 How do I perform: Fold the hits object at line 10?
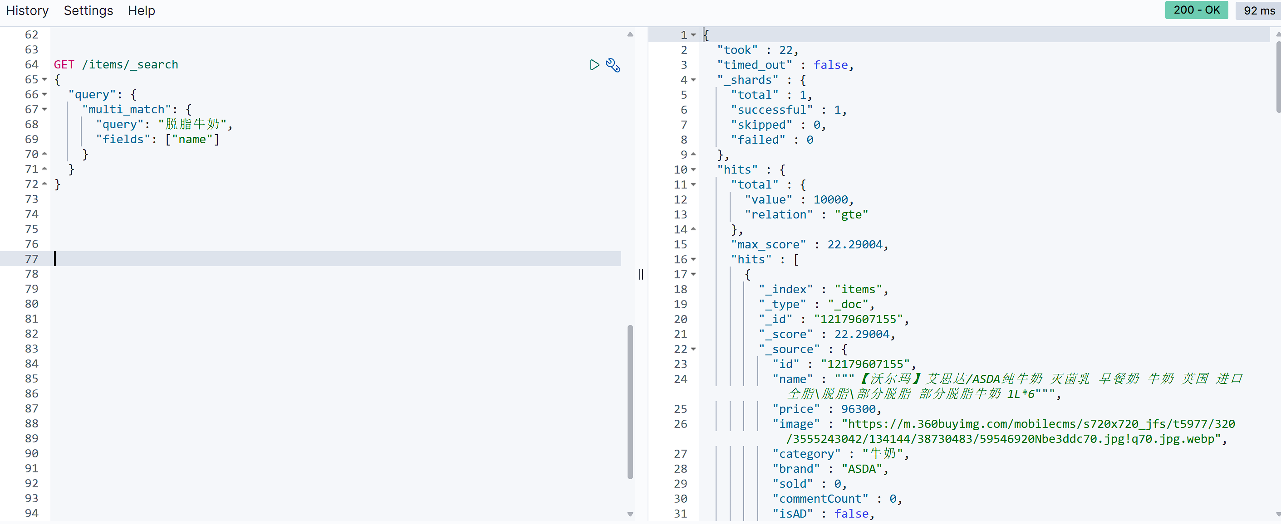pyautogui.click(x=694, y=170)
